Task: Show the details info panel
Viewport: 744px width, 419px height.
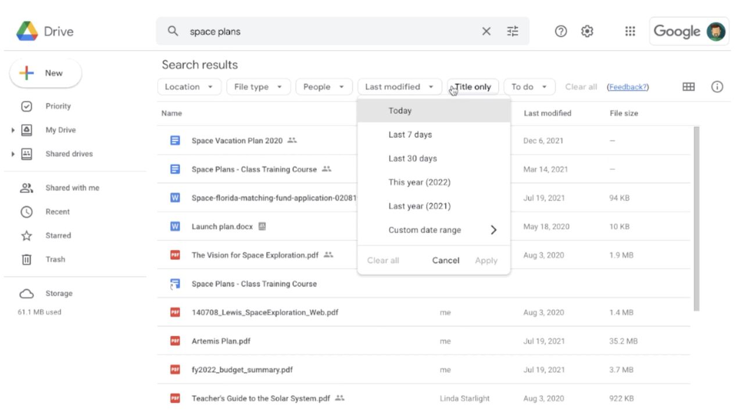Action: [x=717, y=87]
